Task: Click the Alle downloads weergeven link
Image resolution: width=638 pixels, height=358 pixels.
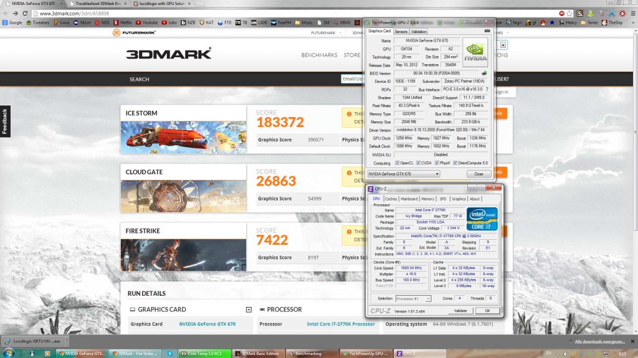Action: coord(600,342)
